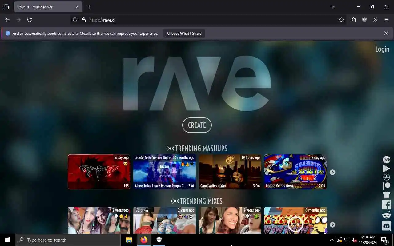Open the Firefox extensions puzzle icon
Screen dimensions: 394x246
click(353, 20)
